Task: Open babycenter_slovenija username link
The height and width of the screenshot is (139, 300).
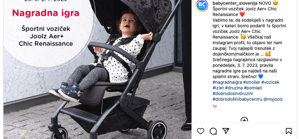Action: tap(235, 3)
